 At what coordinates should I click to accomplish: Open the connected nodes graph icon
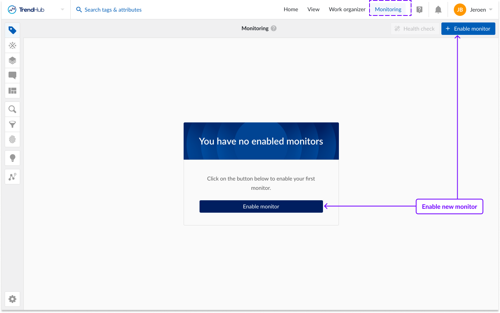[12, 177]
